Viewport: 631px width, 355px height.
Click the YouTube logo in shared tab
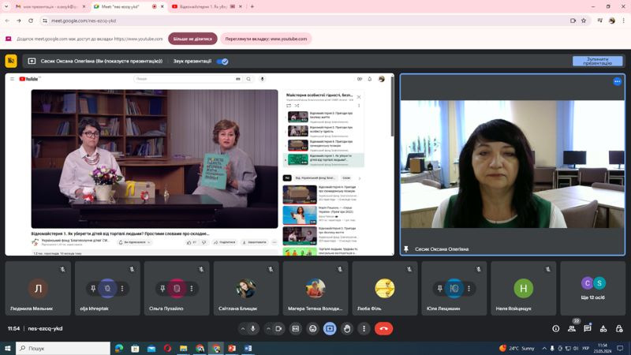[28, 79]
